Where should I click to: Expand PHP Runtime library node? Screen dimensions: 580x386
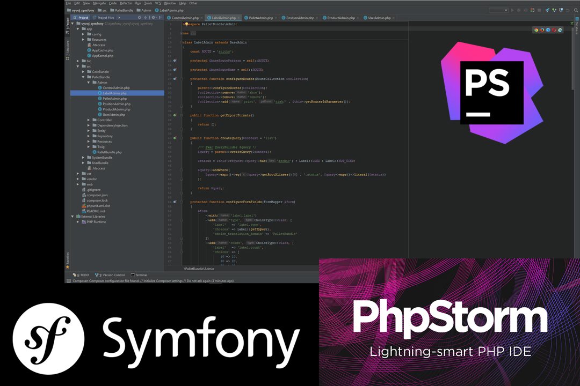78,222
